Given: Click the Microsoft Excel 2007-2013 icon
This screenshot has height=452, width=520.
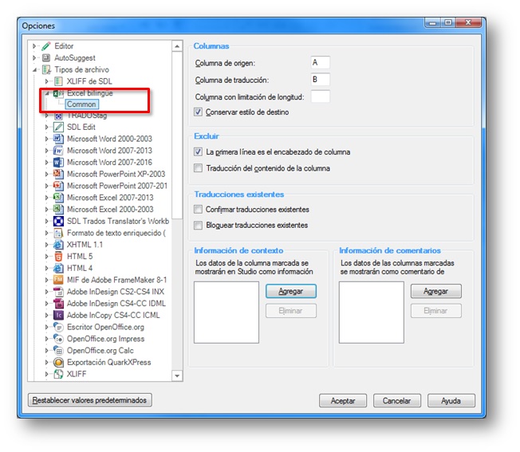Looking at the screenshot, I should pos(58,198).
